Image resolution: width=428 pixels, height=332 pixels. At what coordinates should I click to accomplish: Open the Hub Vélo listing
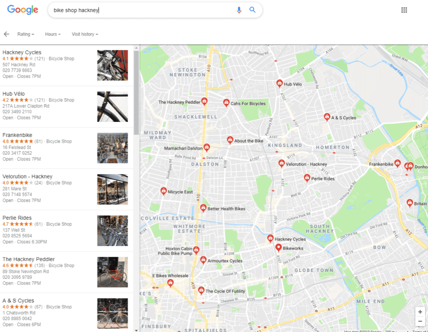tap(66, 107)
